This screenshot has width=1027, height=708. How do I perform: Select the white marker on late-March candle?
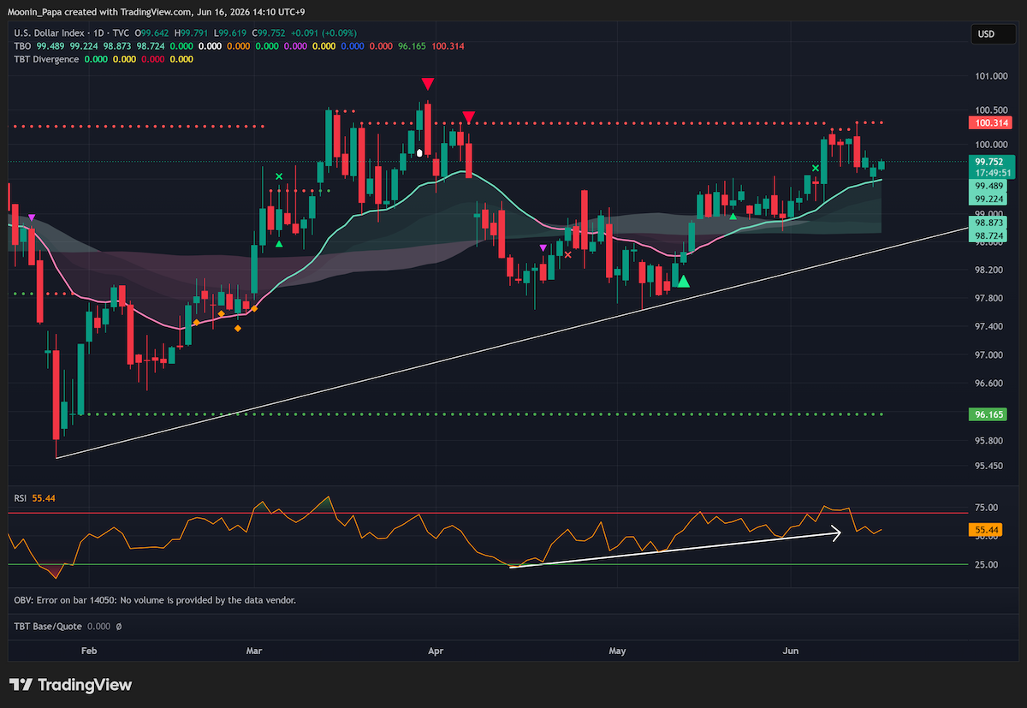point(419,152)
